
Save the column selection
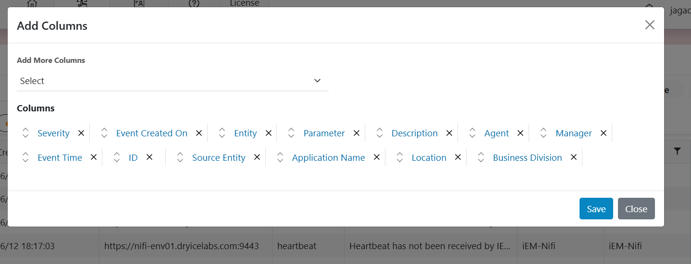(x=596, y=209)
